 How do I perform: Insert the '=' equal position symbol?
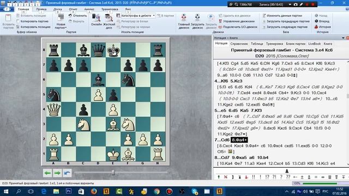coord(316,177)
